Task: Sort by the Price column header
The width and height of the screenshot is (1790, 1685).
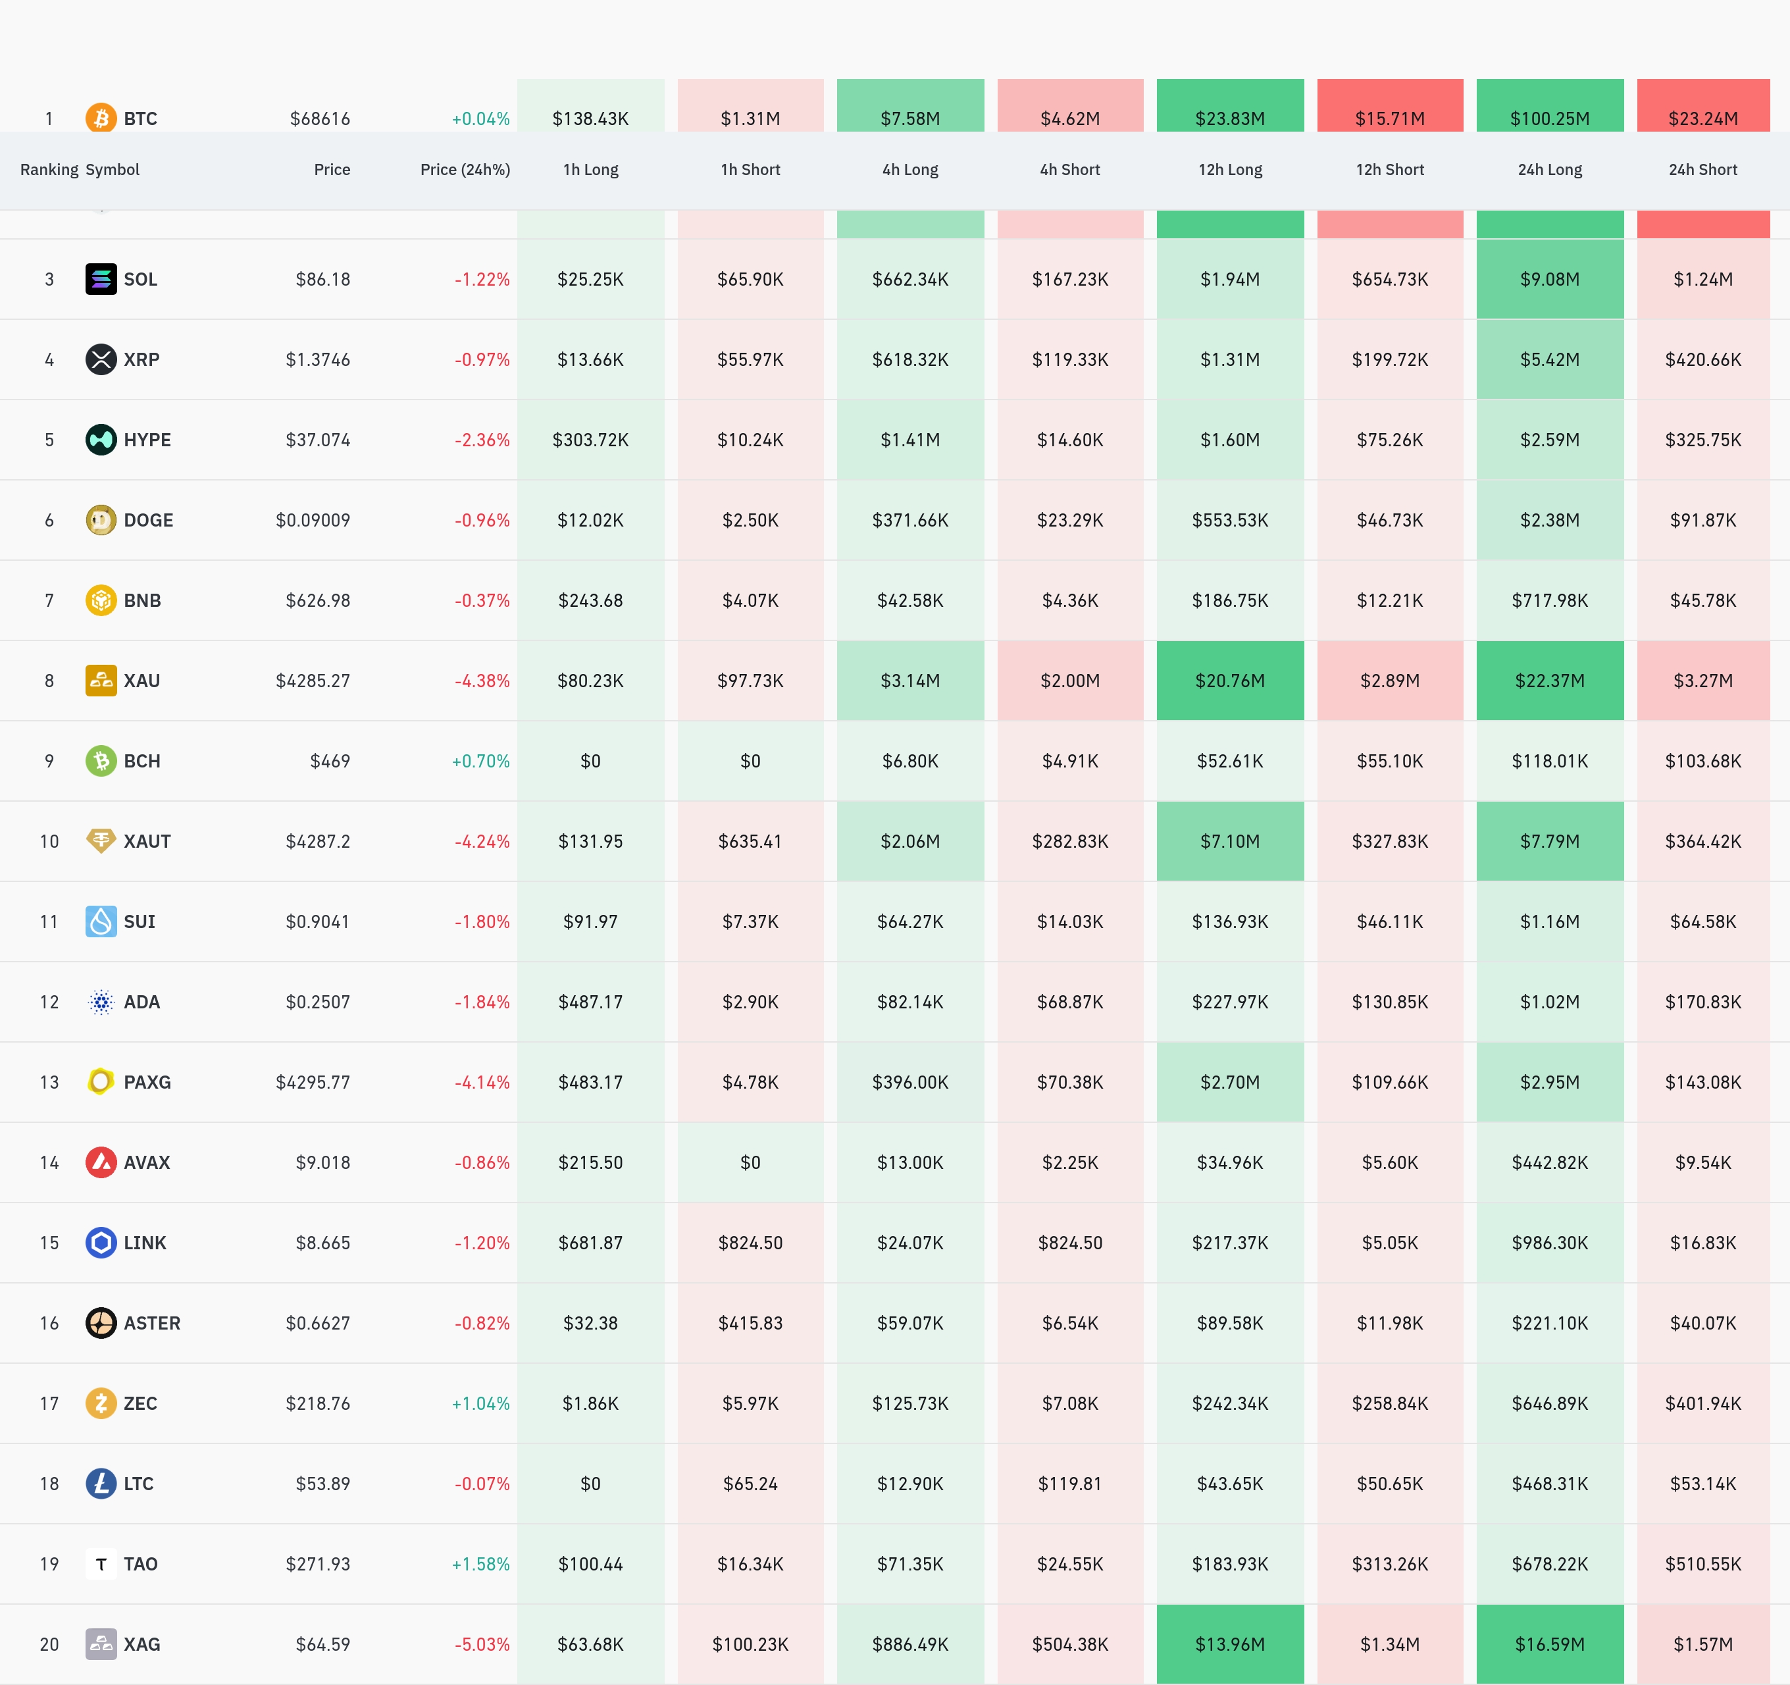Action: [332, 169]
